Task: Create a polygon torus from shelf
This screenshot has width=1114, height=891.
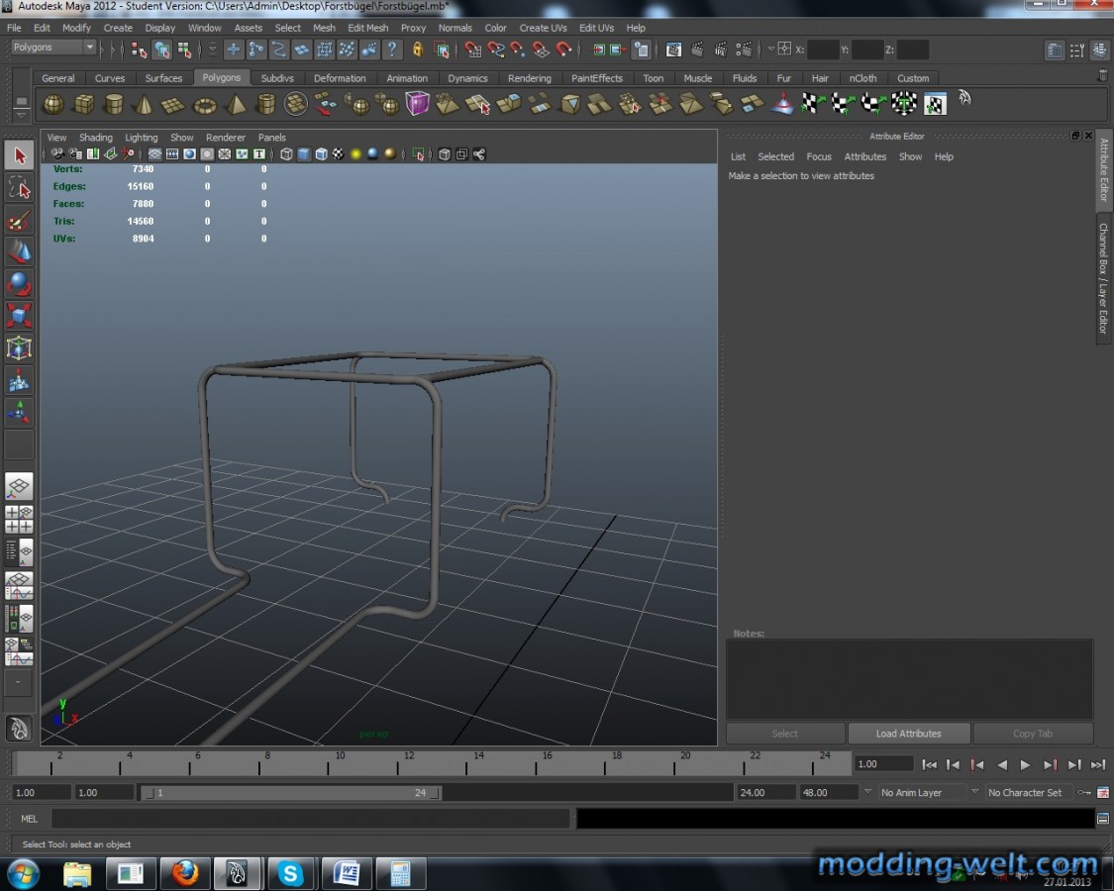Action: point(205,105)
